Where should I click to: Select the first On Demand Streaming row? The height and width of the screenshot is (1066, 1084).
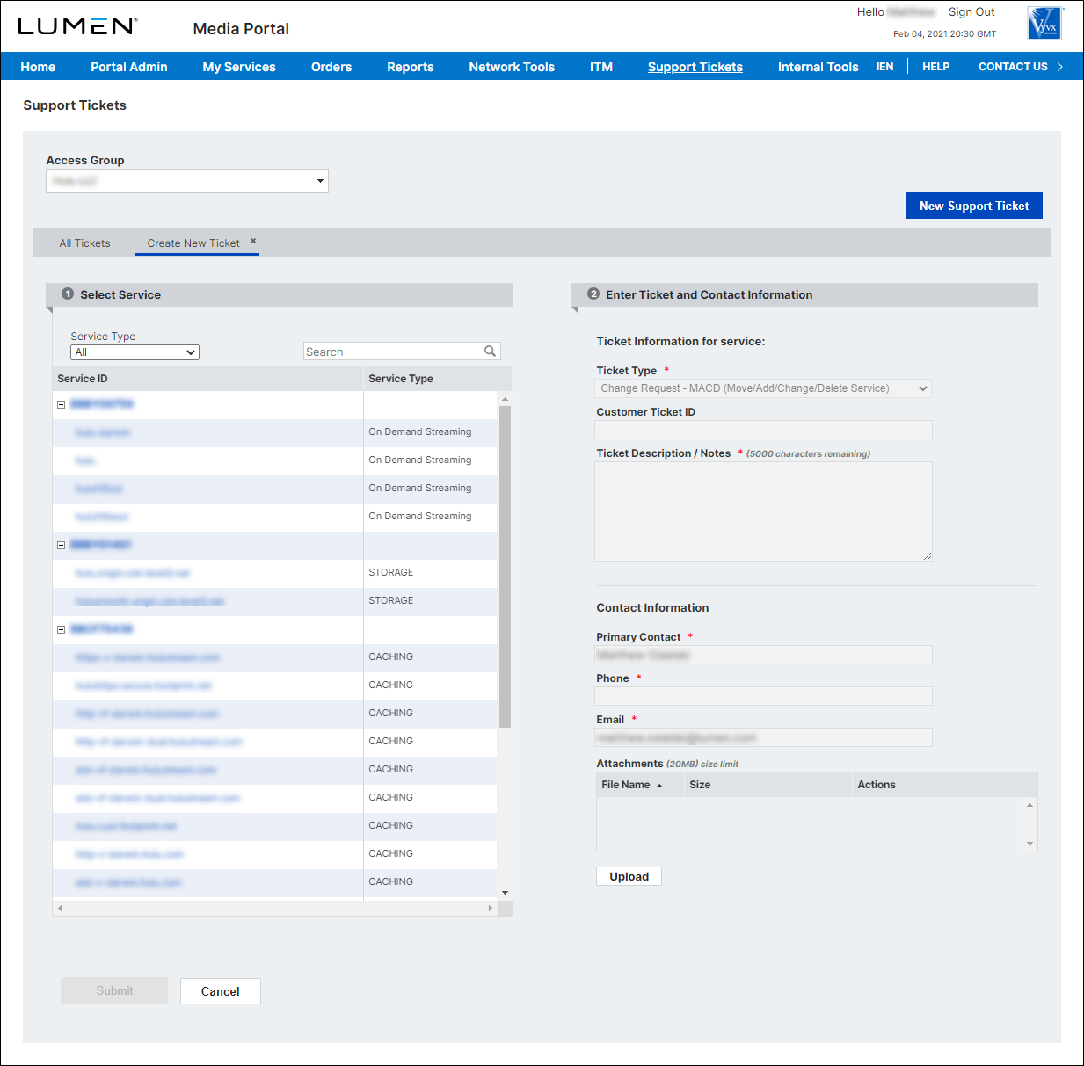(275, 432)
